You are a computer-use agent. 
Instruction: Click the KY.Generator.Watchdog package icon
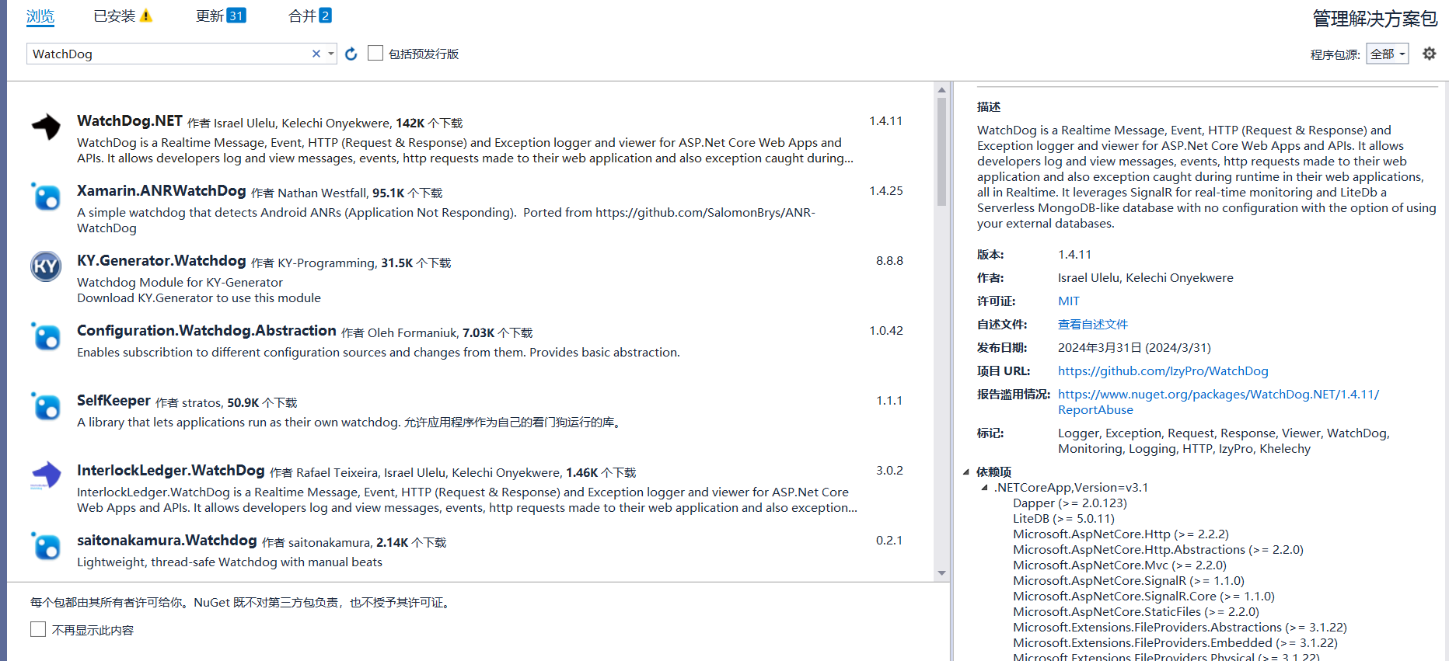[46, 266]
